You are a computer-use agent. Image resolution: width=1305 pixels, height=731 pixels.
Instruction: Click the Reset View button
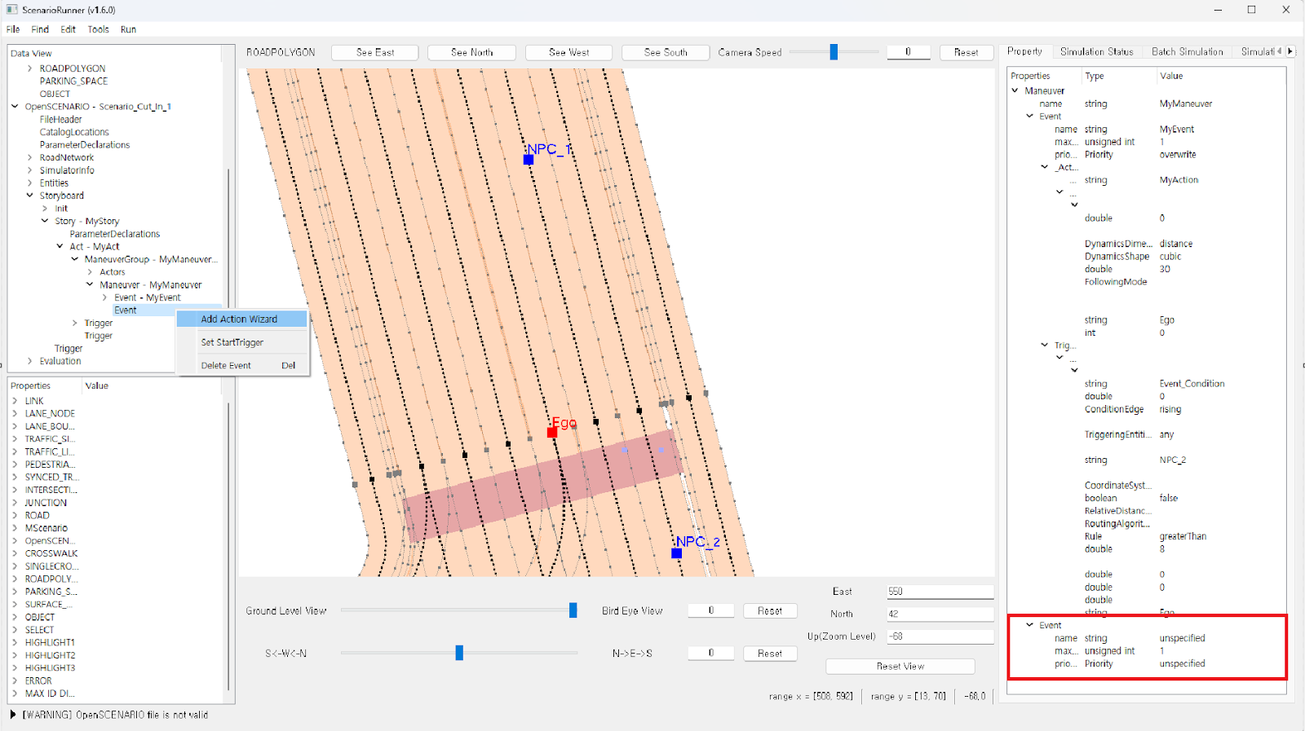[900, 667]
